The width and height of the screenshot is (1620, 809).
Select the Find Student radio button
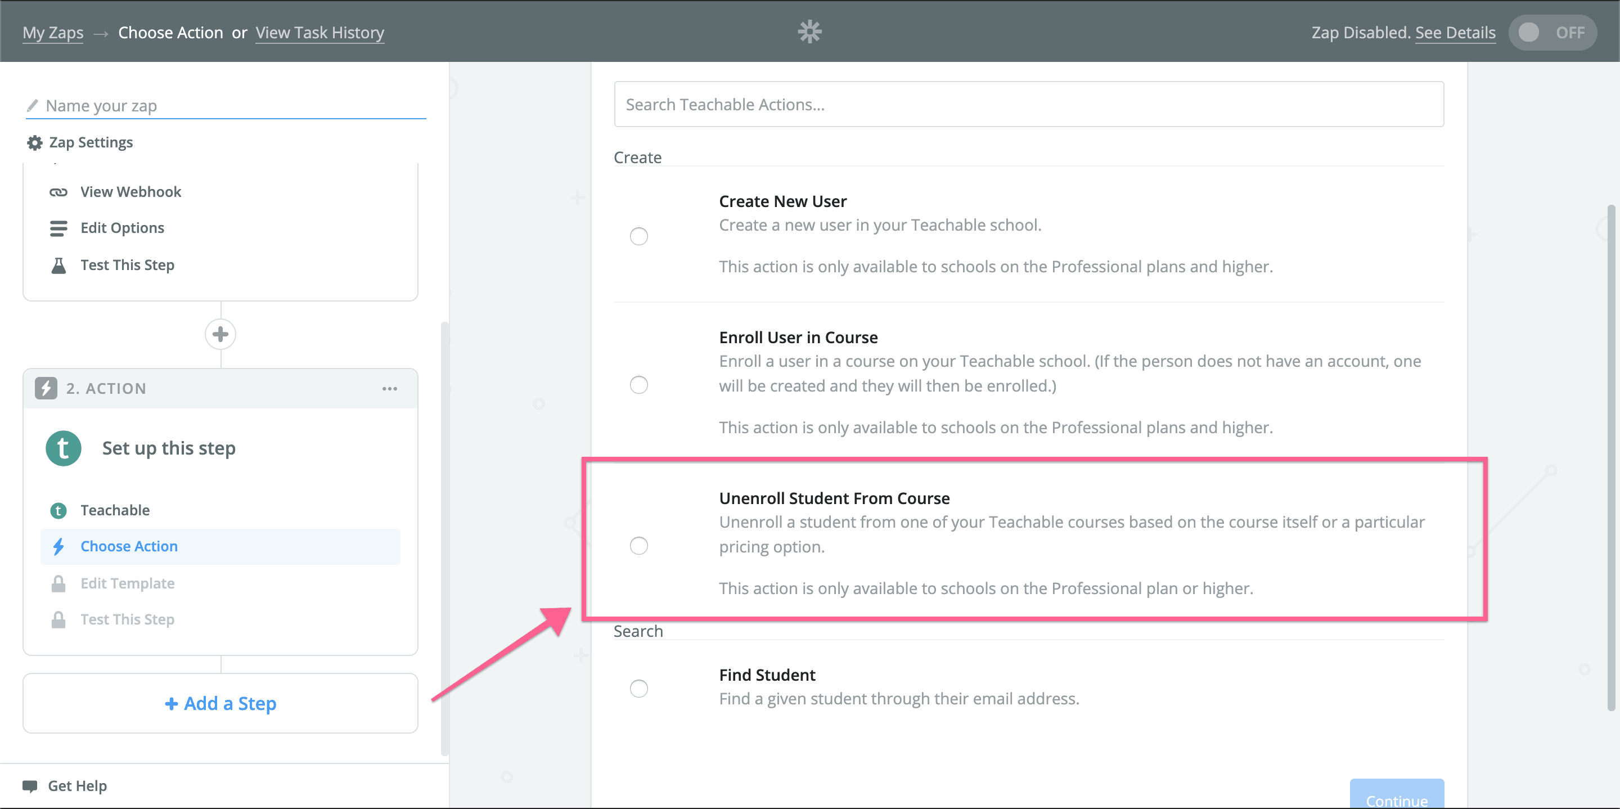point(639,688)
